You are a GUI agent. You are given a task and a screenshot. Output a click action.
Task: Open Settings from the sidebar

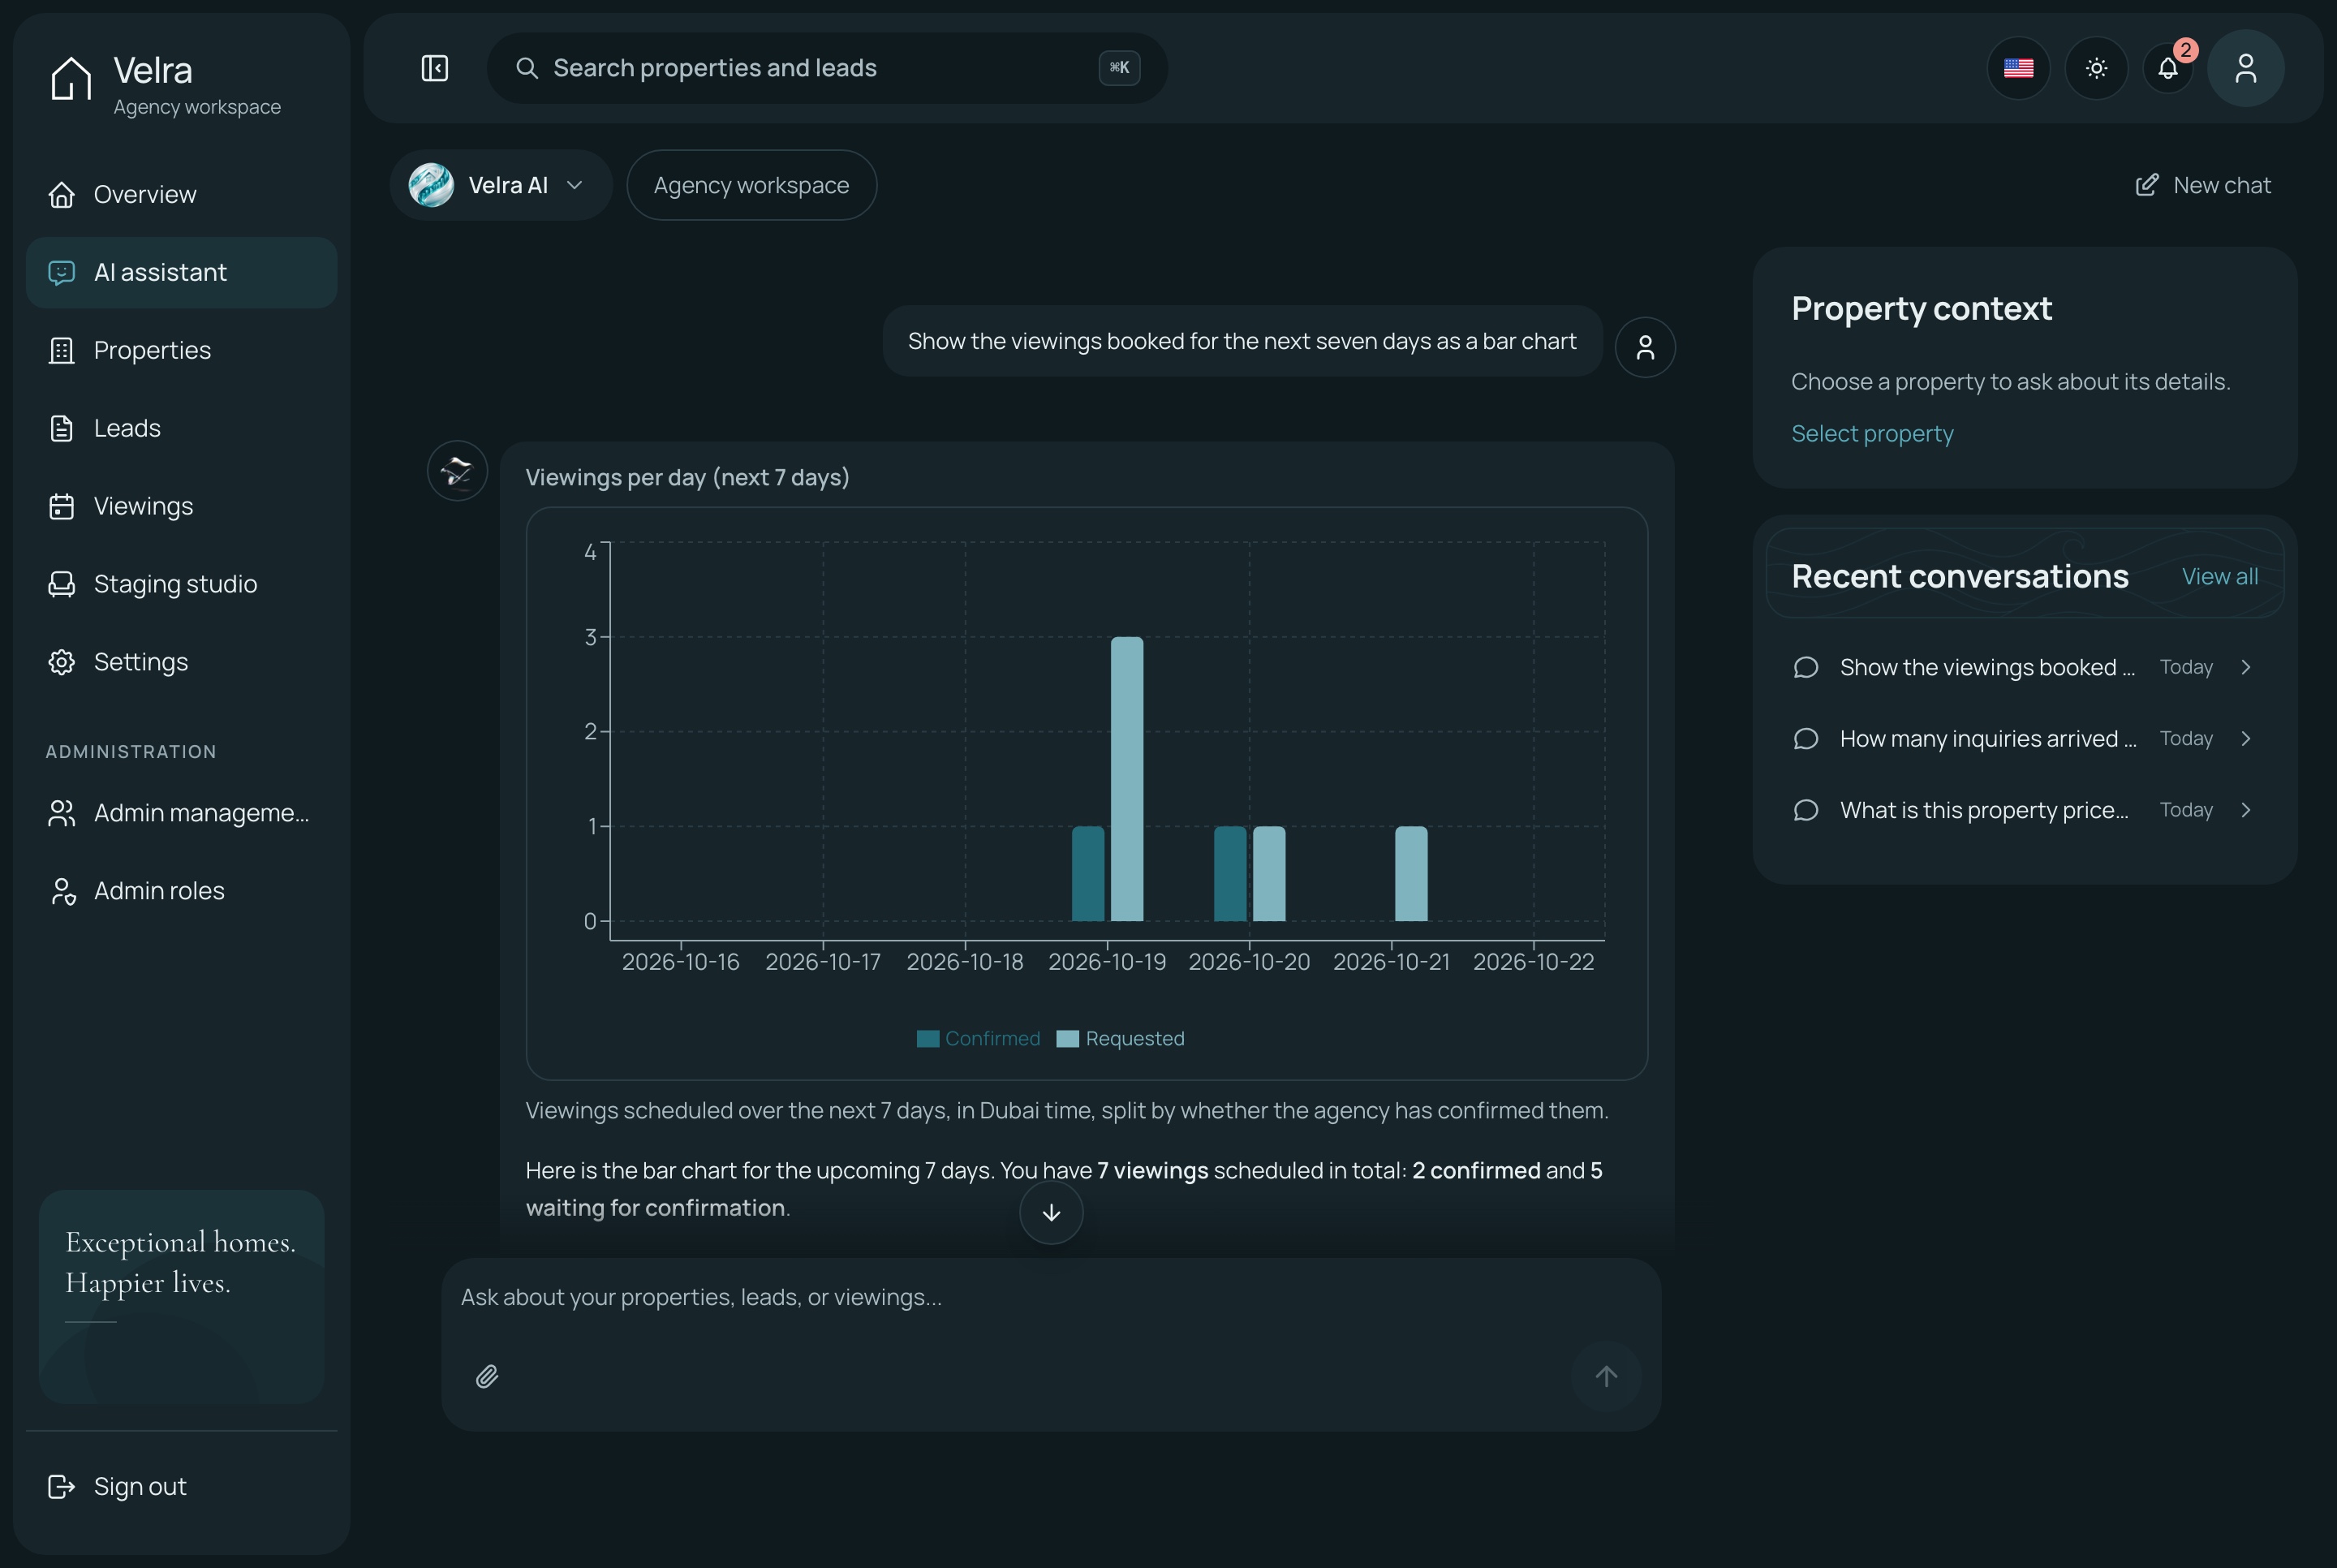181,662
